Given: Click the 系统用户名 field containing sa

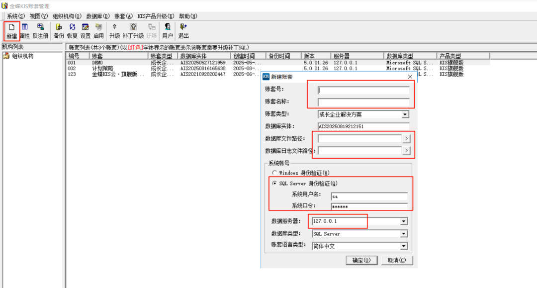Looking at the screenshot, I should [x=369, y=196].
